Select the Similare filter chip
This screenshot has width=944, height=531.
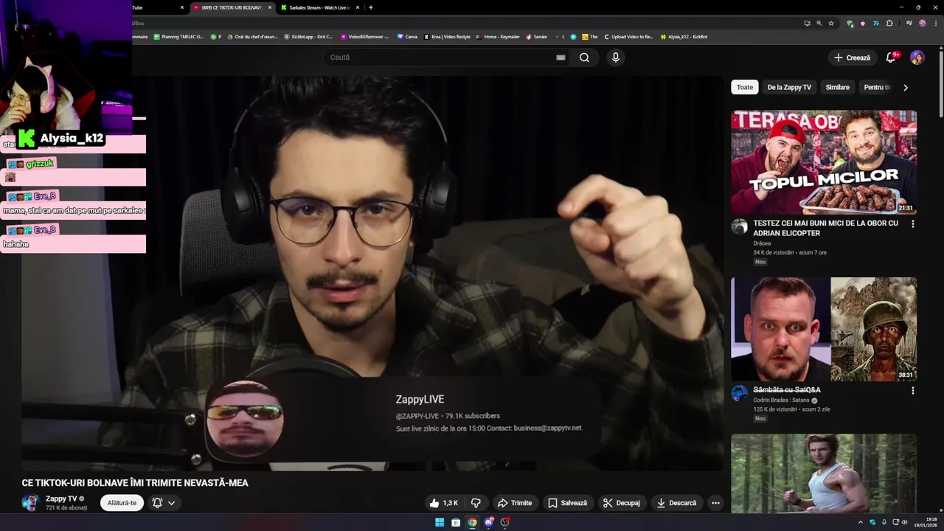click(x=837, y=87)
